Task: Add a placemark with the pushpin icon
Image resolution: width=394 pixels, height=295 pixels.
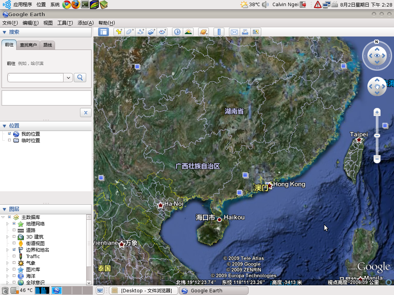Action: 119,32
